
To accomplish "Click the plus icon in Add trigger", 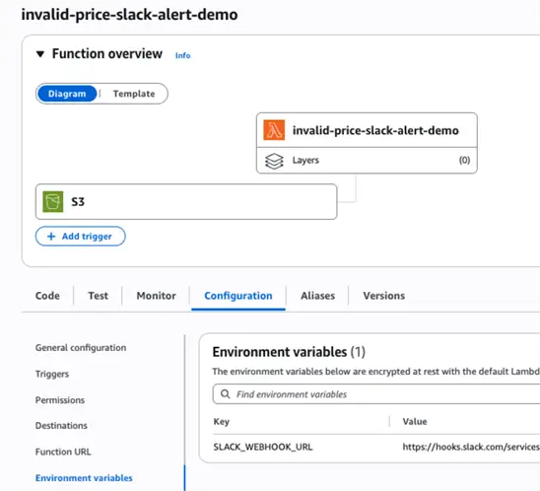I will (x=51, y=237).
